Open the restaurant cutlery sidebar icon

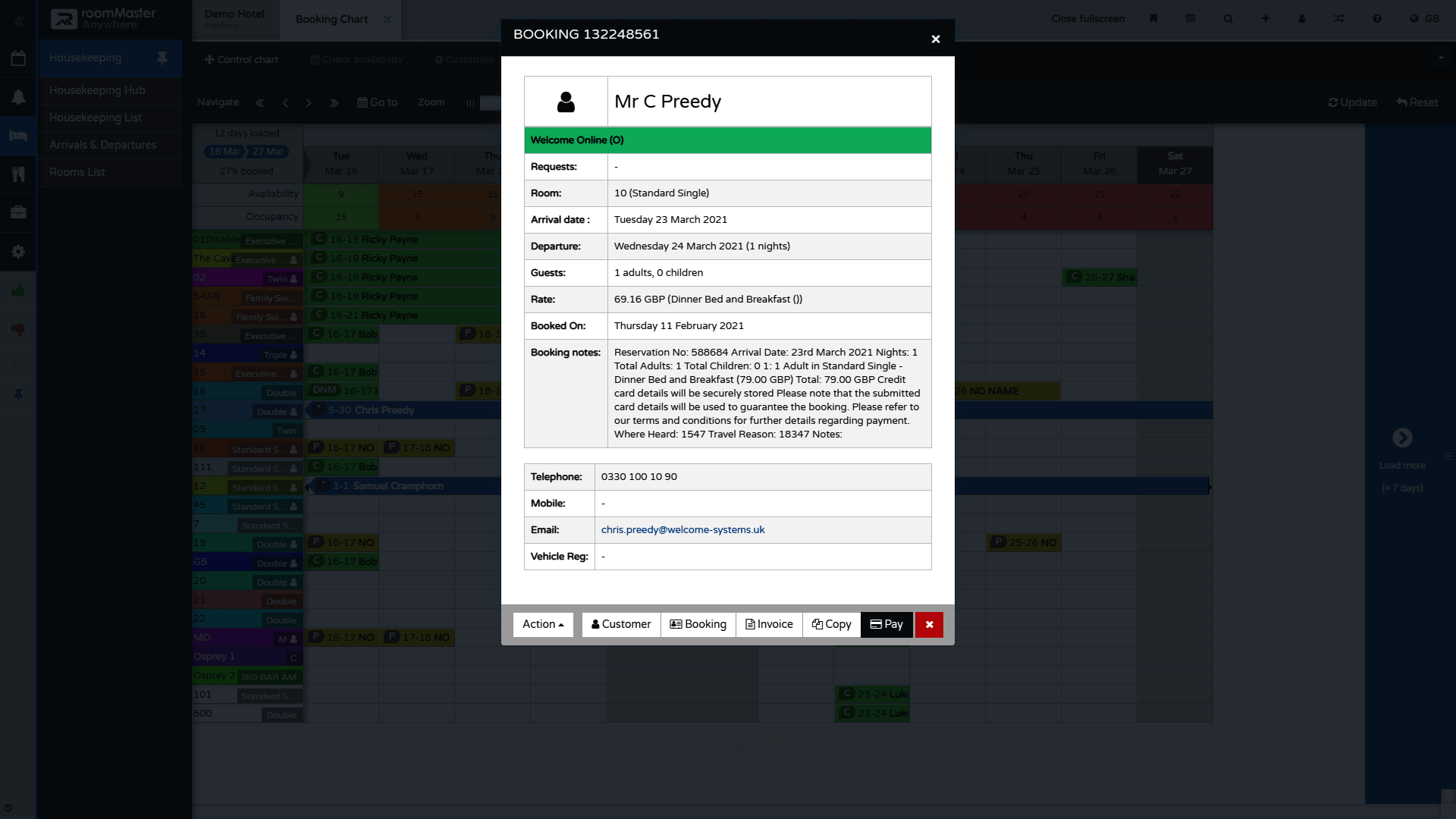[18, 174]
